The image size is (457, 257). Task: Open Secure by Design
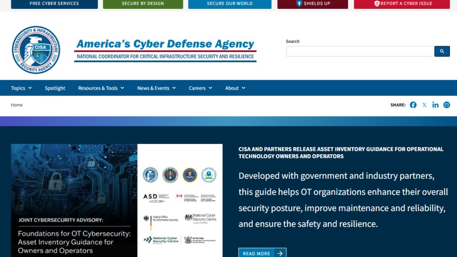(143, 4)
